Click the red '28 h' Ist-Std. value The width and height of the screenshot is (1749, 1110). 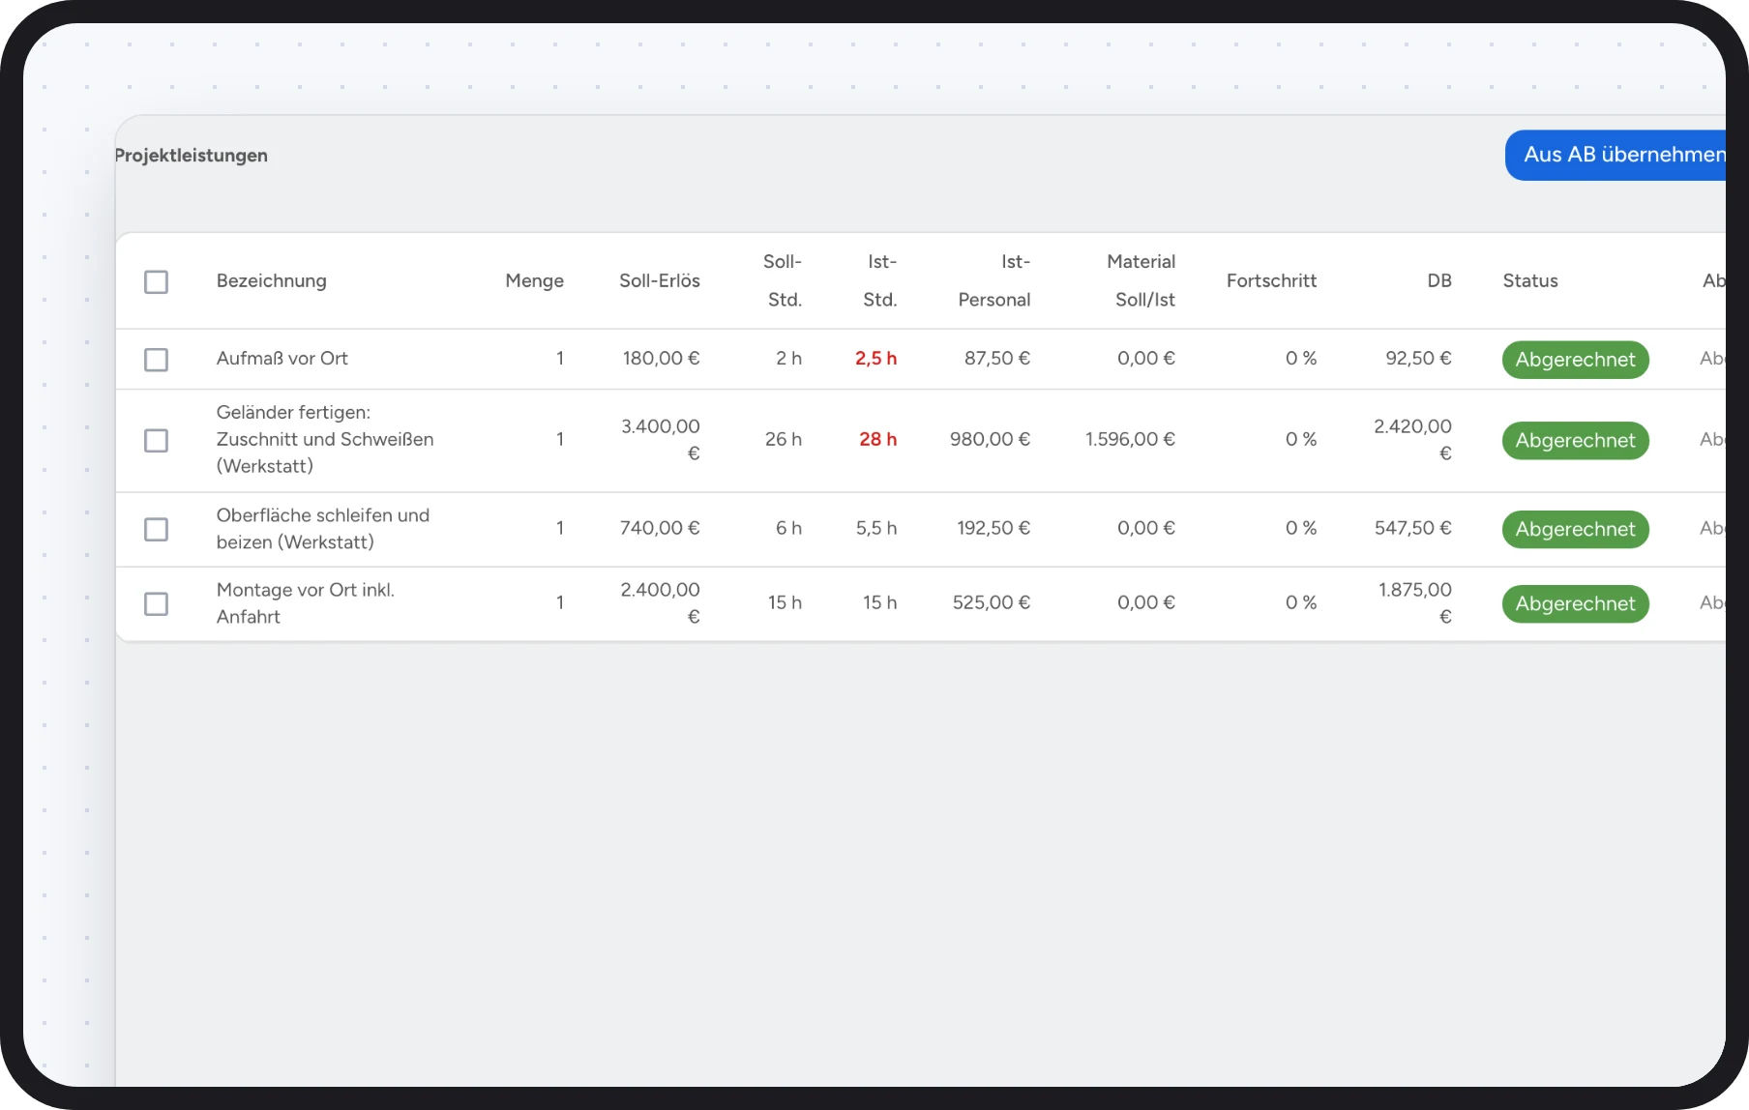878,439
